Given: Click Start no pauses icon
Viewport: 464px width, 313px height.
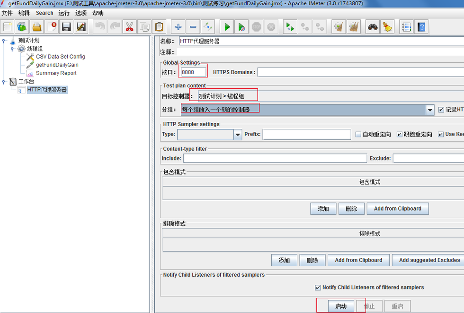Looking at the screenshot, I should 241,27.
